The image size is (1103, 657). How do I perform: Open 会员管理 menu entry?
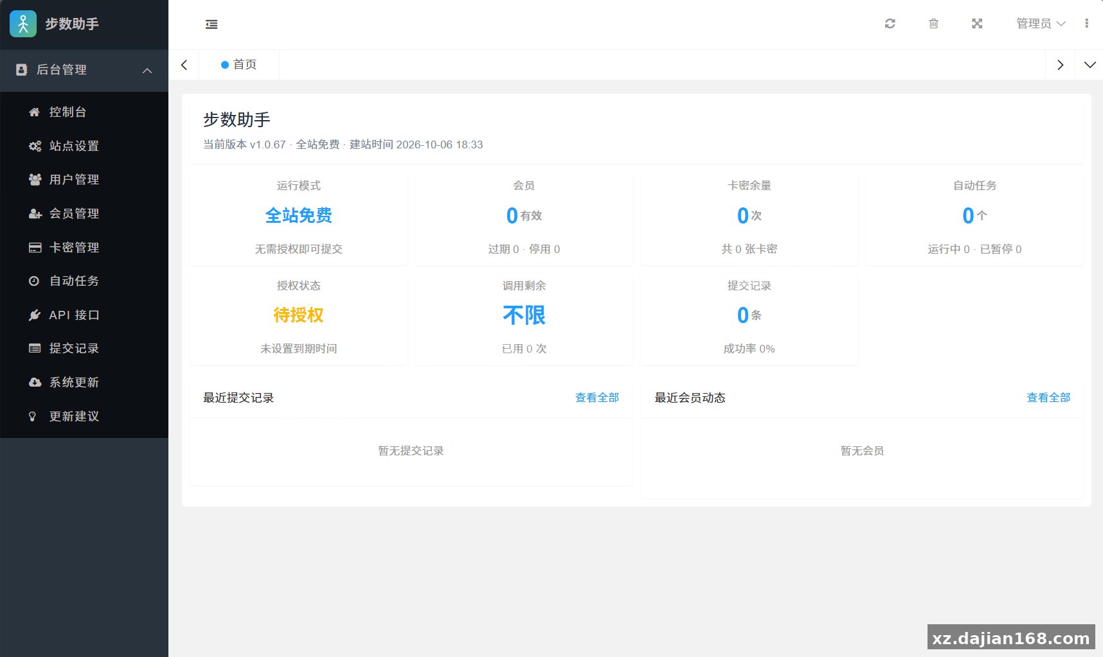tap(84, 213)
